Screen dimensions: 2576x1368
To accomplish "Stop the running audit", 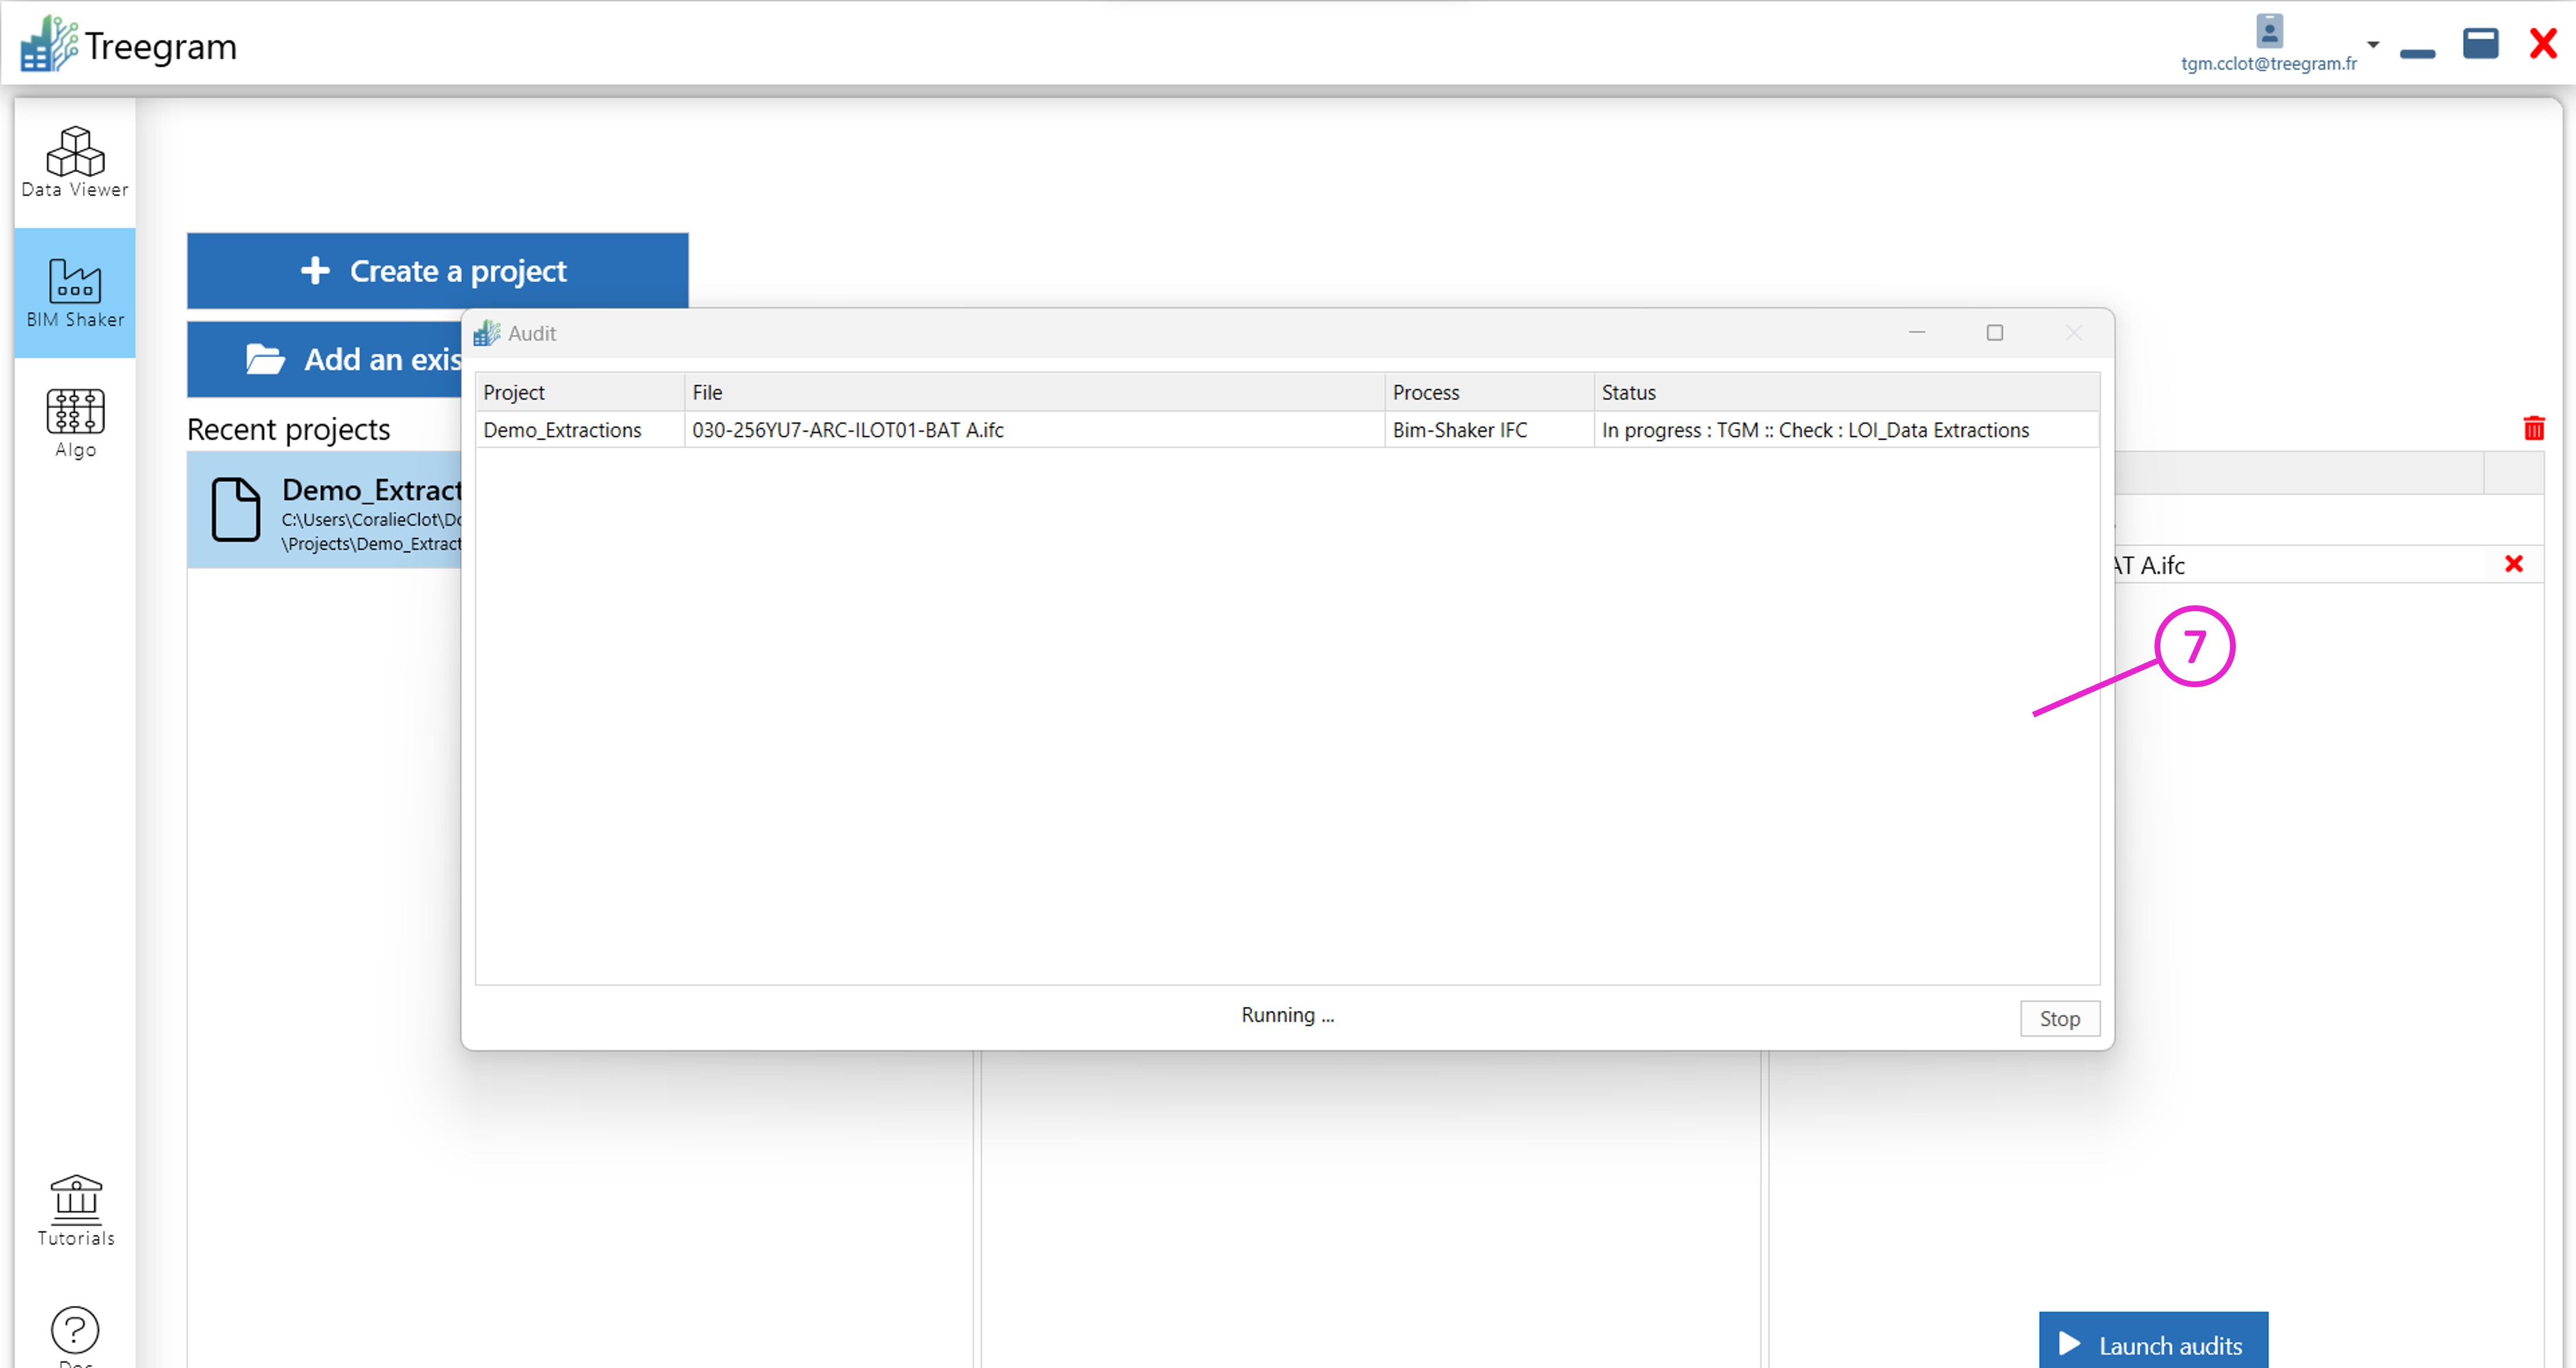I will (2059, 1018).
